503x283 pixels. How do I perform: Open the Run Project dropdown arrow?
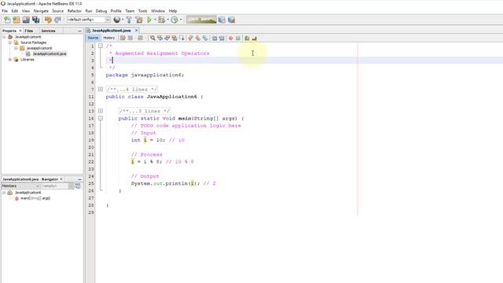point(155,20)
